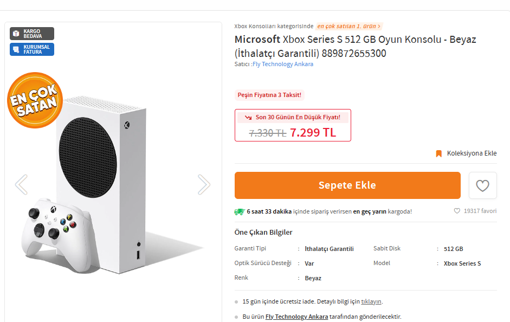The width and height of the screenshot is (510, 322).
Task: Click the Kurumsal Fatura badge
Action: point(32,49)
